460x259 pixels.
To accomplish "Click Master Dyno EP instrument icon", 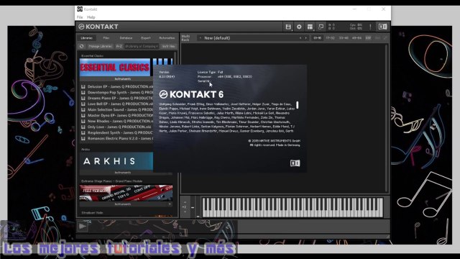I will click(83, 115).
